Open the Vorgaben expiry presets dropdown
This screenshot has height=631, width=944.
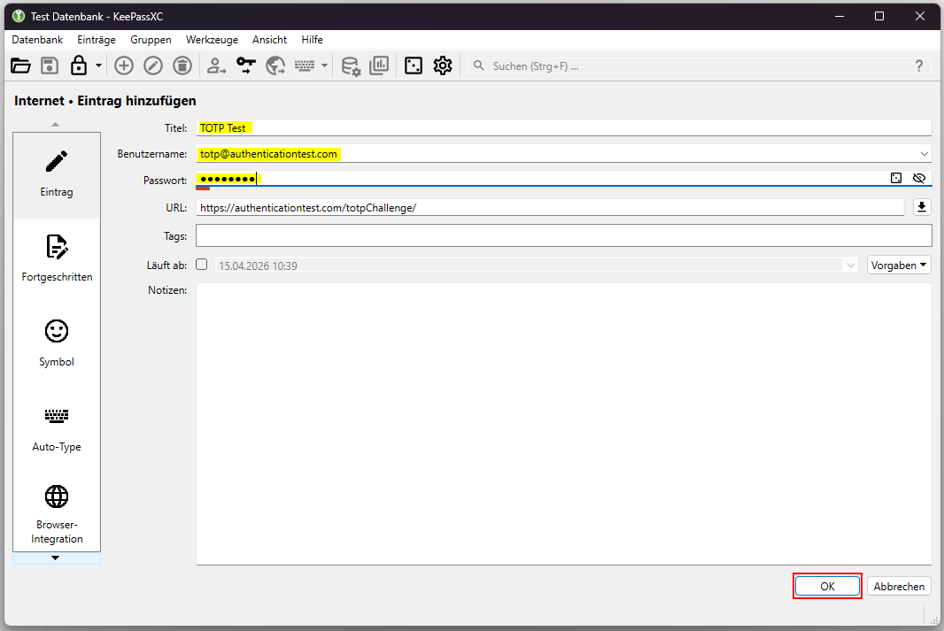tap(899, 265)
